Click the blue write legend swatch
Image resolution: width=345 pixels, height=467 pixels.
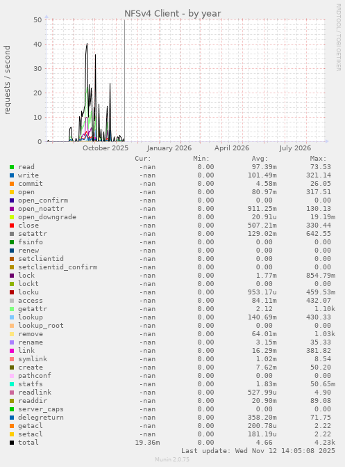tap(12, 175)
